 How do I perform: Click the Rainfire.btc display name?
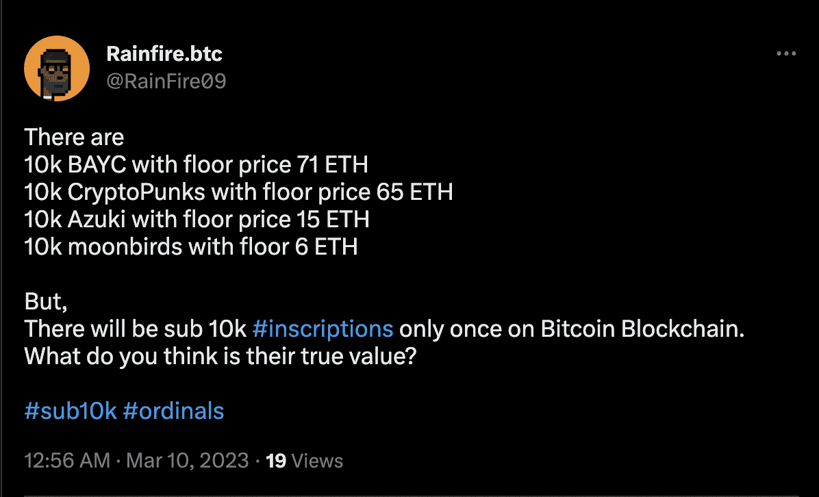tap(164, 53)
